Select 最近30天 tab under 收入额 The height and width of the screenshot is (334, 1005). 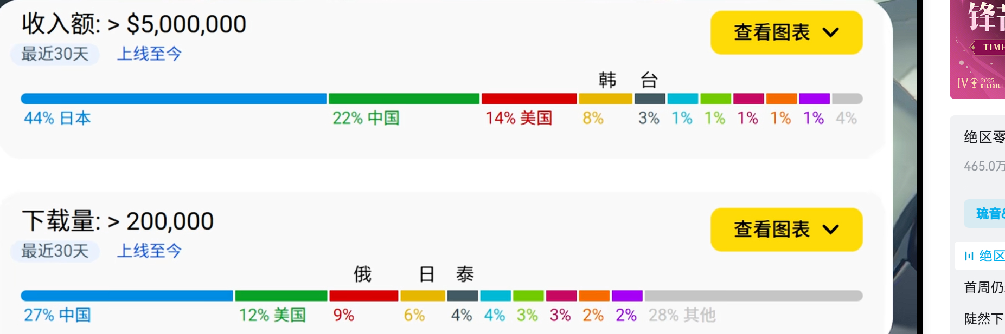pos(55,54)
